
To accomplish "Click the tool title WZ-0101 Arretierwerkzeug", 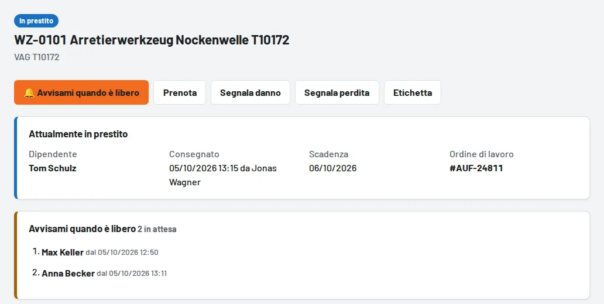I will point(152,40).
